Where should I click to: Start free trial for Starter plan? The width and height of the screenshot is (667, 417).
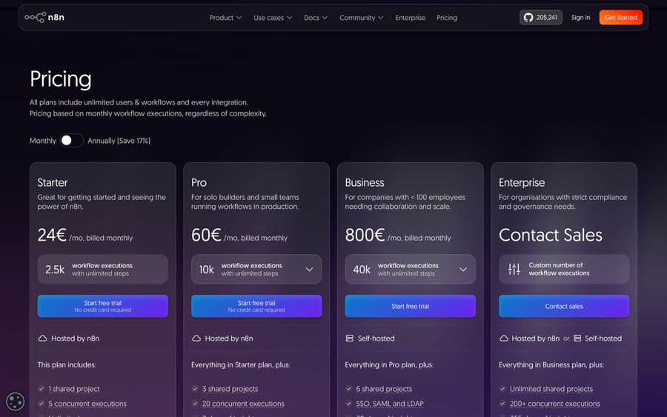(x=102, y=306)
